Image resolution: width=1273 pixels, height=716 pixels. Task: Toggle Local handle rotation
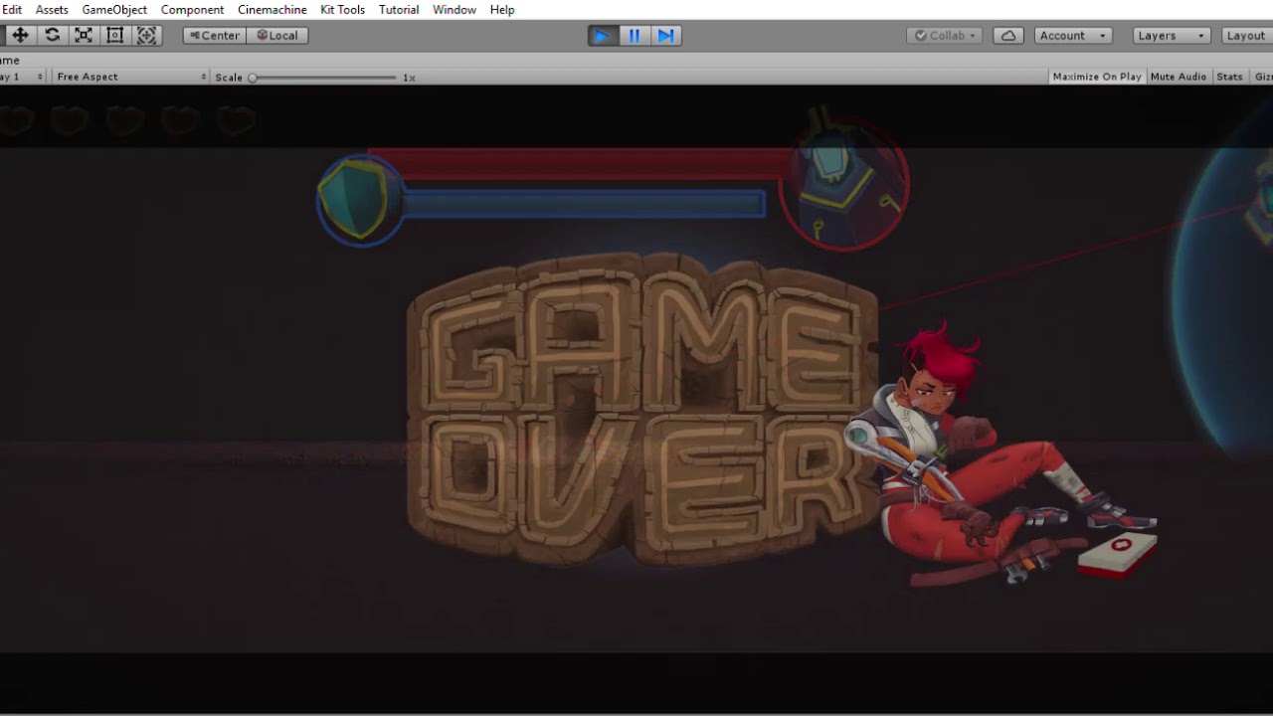coord(277,35)
